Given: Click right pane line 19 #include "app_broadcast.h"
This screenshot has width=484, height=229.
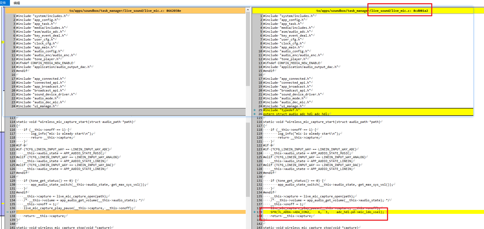Looking at the screenshot, I should click(287, 87).
